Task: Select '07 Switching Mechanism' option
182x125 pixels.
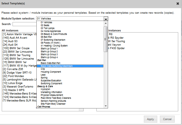Action: (53, 40)
